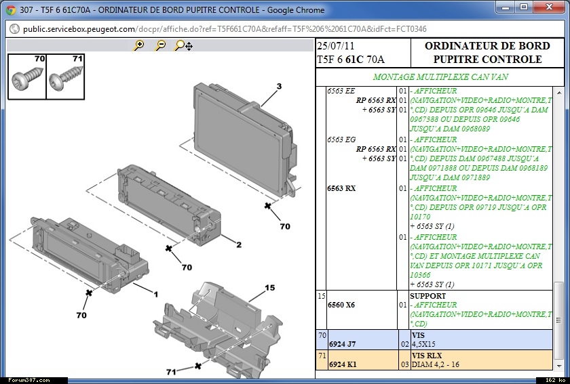Zoom in with the plus magnifier icon
Viewport: 570px width, 384px height.
point(138,45)
